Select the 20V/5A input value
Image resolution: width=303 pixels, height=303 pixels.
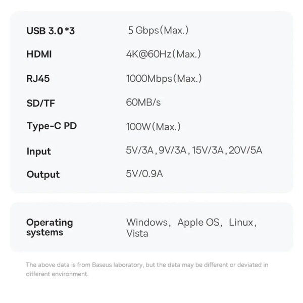245,150
